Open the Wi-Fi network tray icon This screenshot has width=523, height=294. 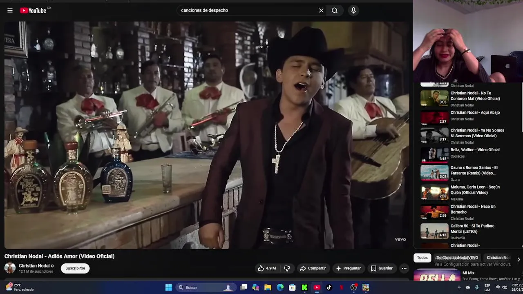pyautogui.click(x=498, y=287)
